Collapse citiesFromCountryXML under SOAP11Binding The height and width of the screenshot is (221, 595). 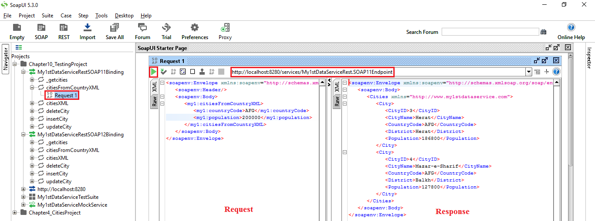[32, 88]
